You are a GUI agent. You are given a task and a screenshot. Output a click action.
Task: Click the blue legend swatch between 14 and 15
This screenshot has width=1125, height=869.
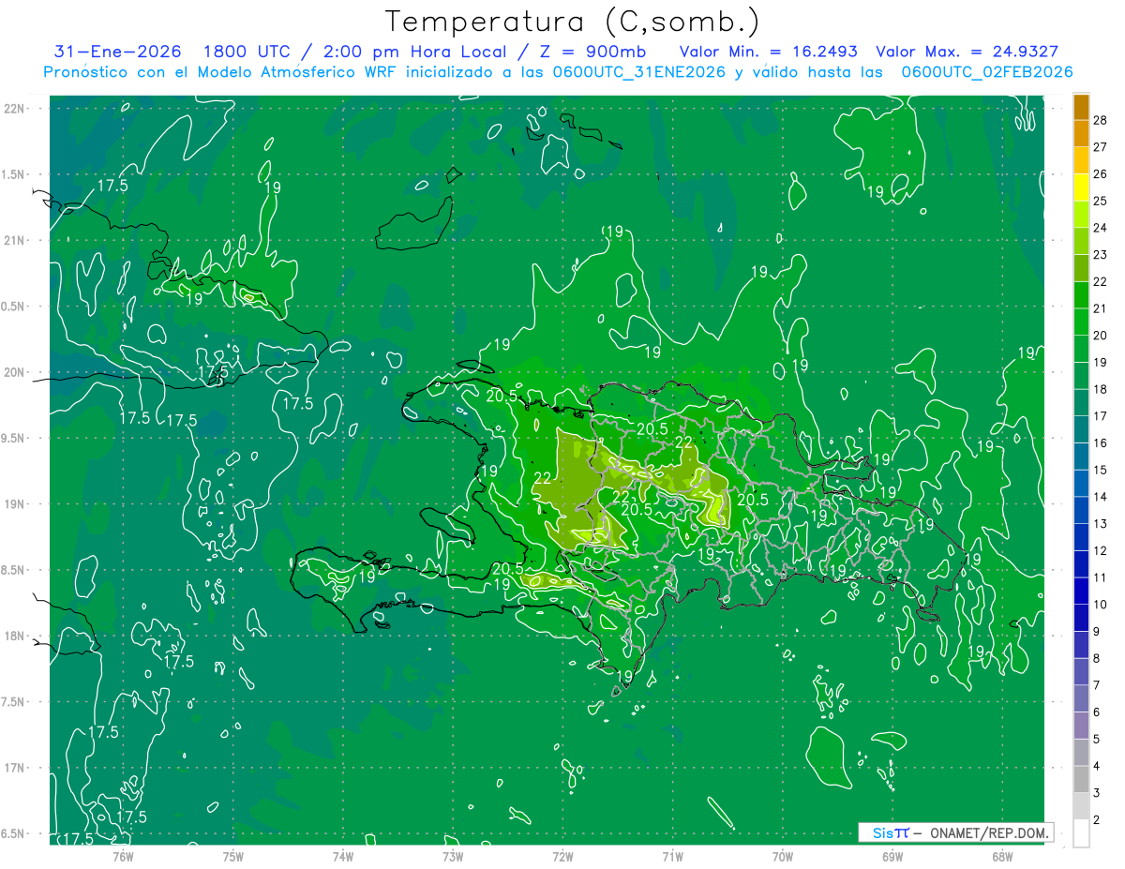click(1081, 484)
